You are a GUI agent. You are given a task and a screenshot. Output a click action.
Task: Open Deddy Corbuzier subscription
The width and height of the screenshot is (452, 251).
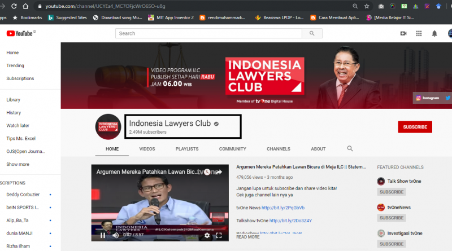pos(23,195)
